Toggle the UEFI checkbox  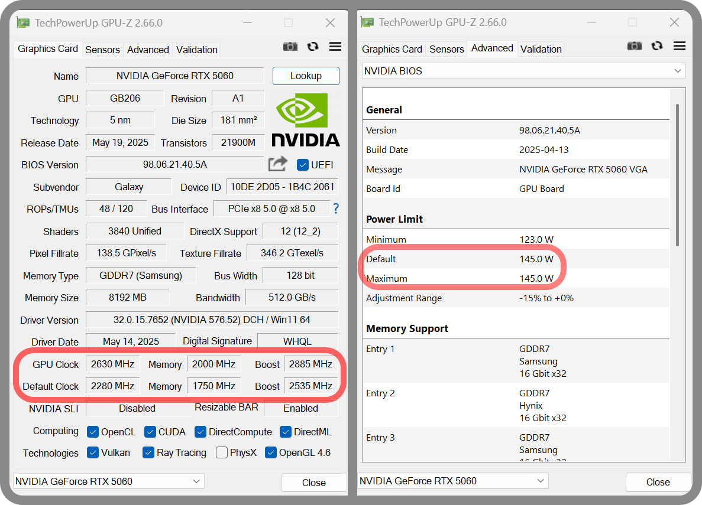(x=303, y=165)
